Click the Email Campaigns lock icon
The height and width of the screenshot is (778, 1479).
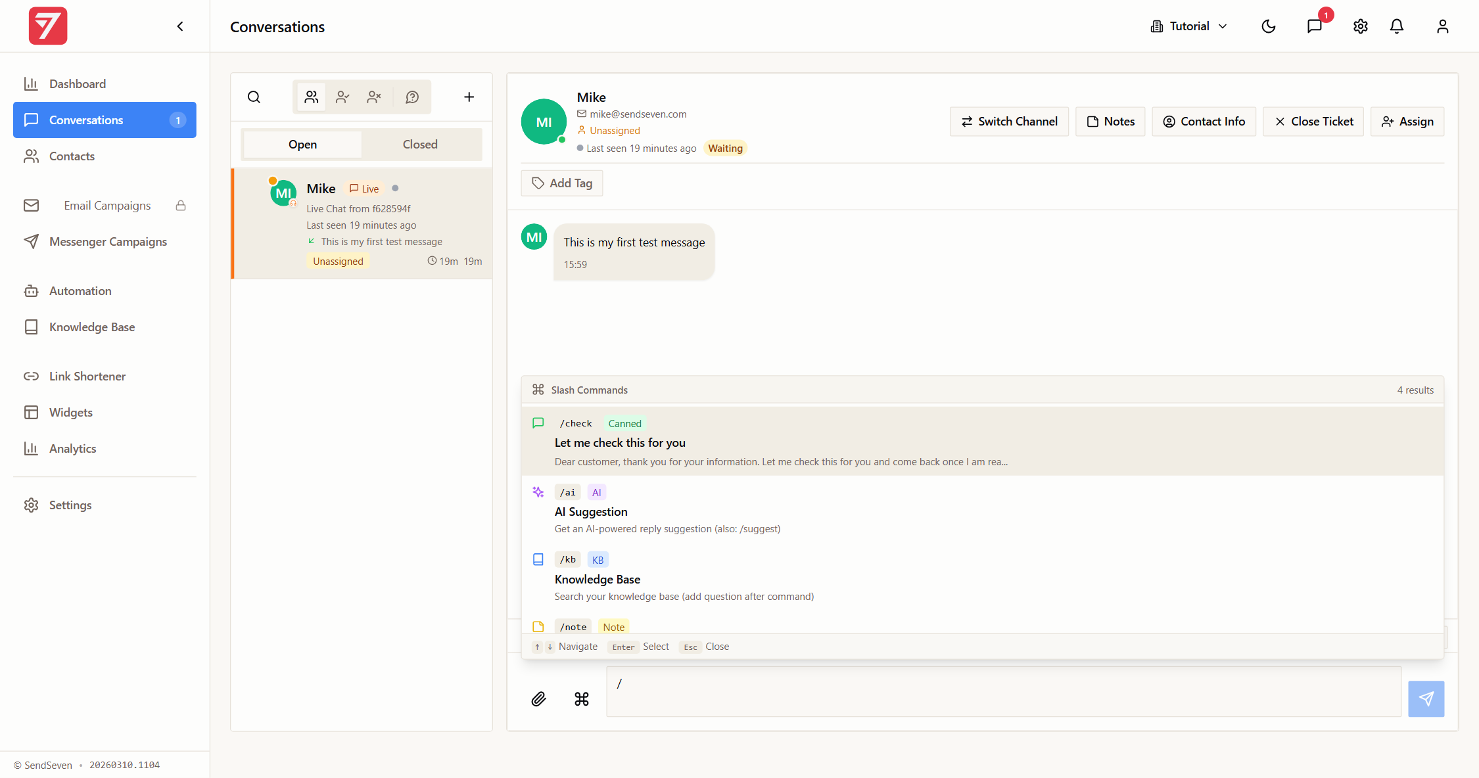point(181,206)
